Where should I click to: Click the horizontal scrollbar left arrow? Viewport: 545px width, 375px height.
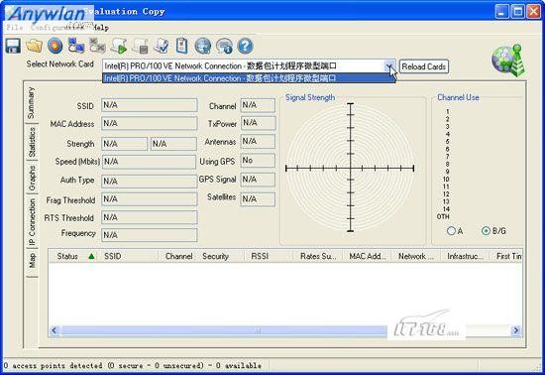click(54, 330)
